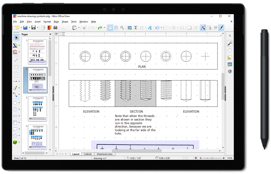Click the Insert Special Character omega icon
Screen dimensions: 271x174
(x=142, y=28)
